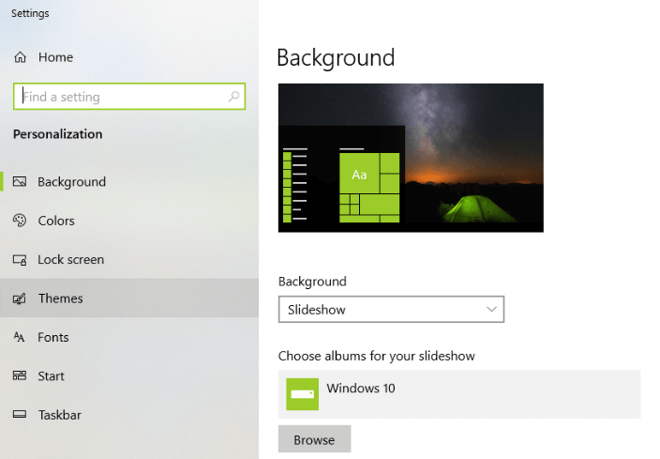Open the Background type Slideshow dropdown
The height and width of the screenshot is (459, 660).
[391, 310]
